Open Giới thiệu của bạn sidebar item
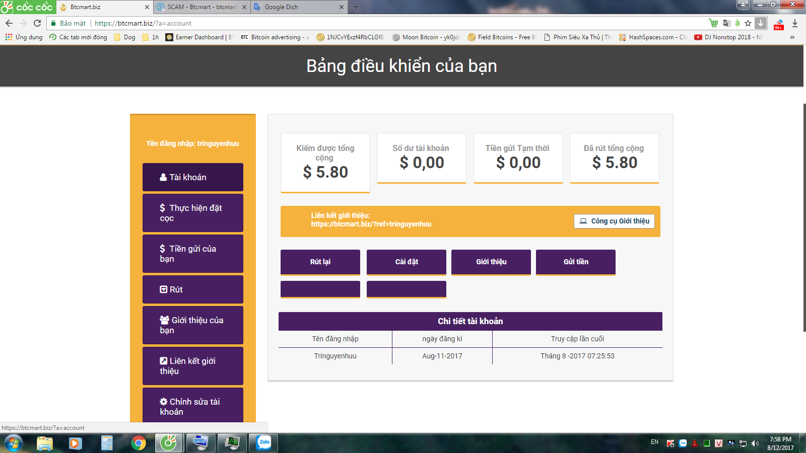Image resolution: width=806 pixels, height=453 pixels. (x=193, y=325)
